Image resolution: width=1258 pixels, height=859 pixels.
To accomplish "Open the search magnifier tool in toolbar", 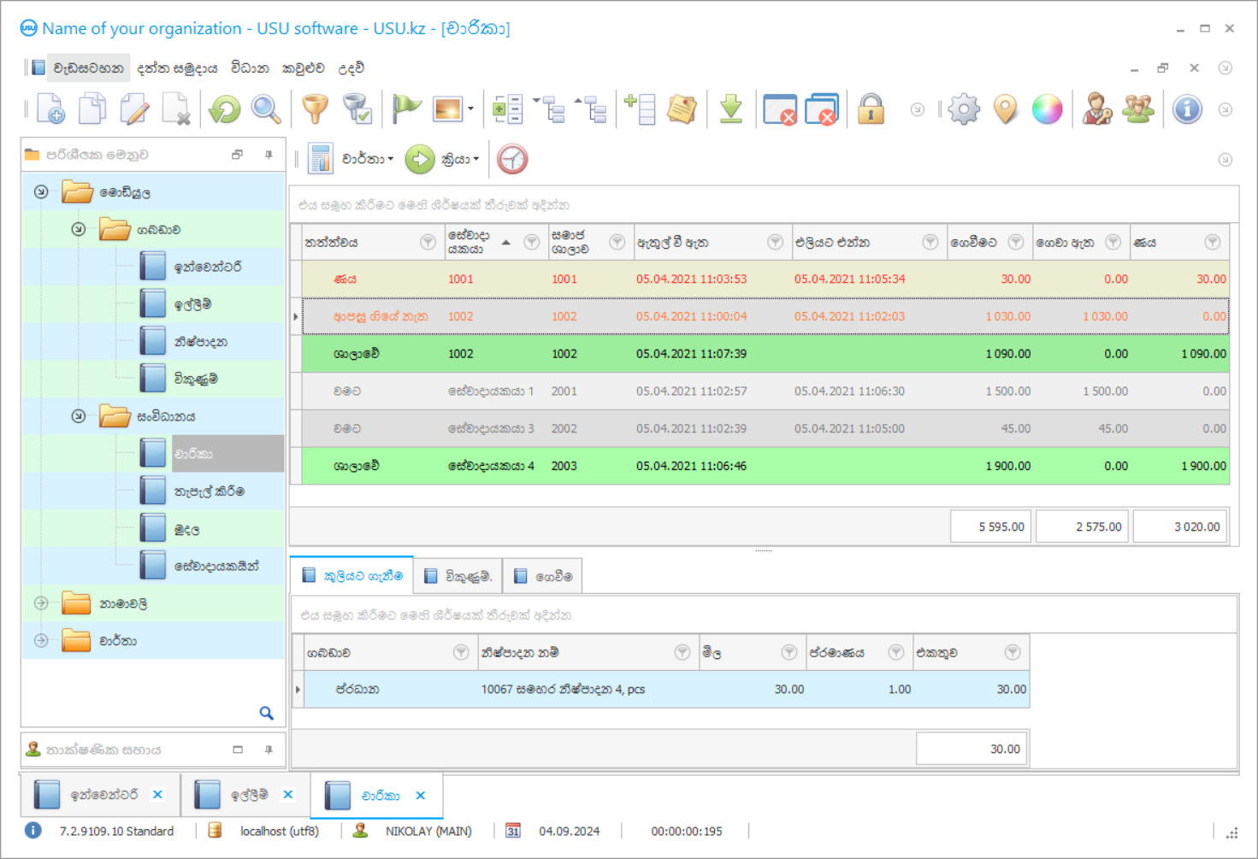I will (x=266, y=109).
